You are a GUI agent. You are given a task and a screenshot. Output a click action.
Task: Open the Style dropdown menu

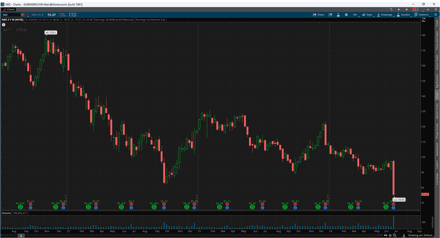click(367, 15)
